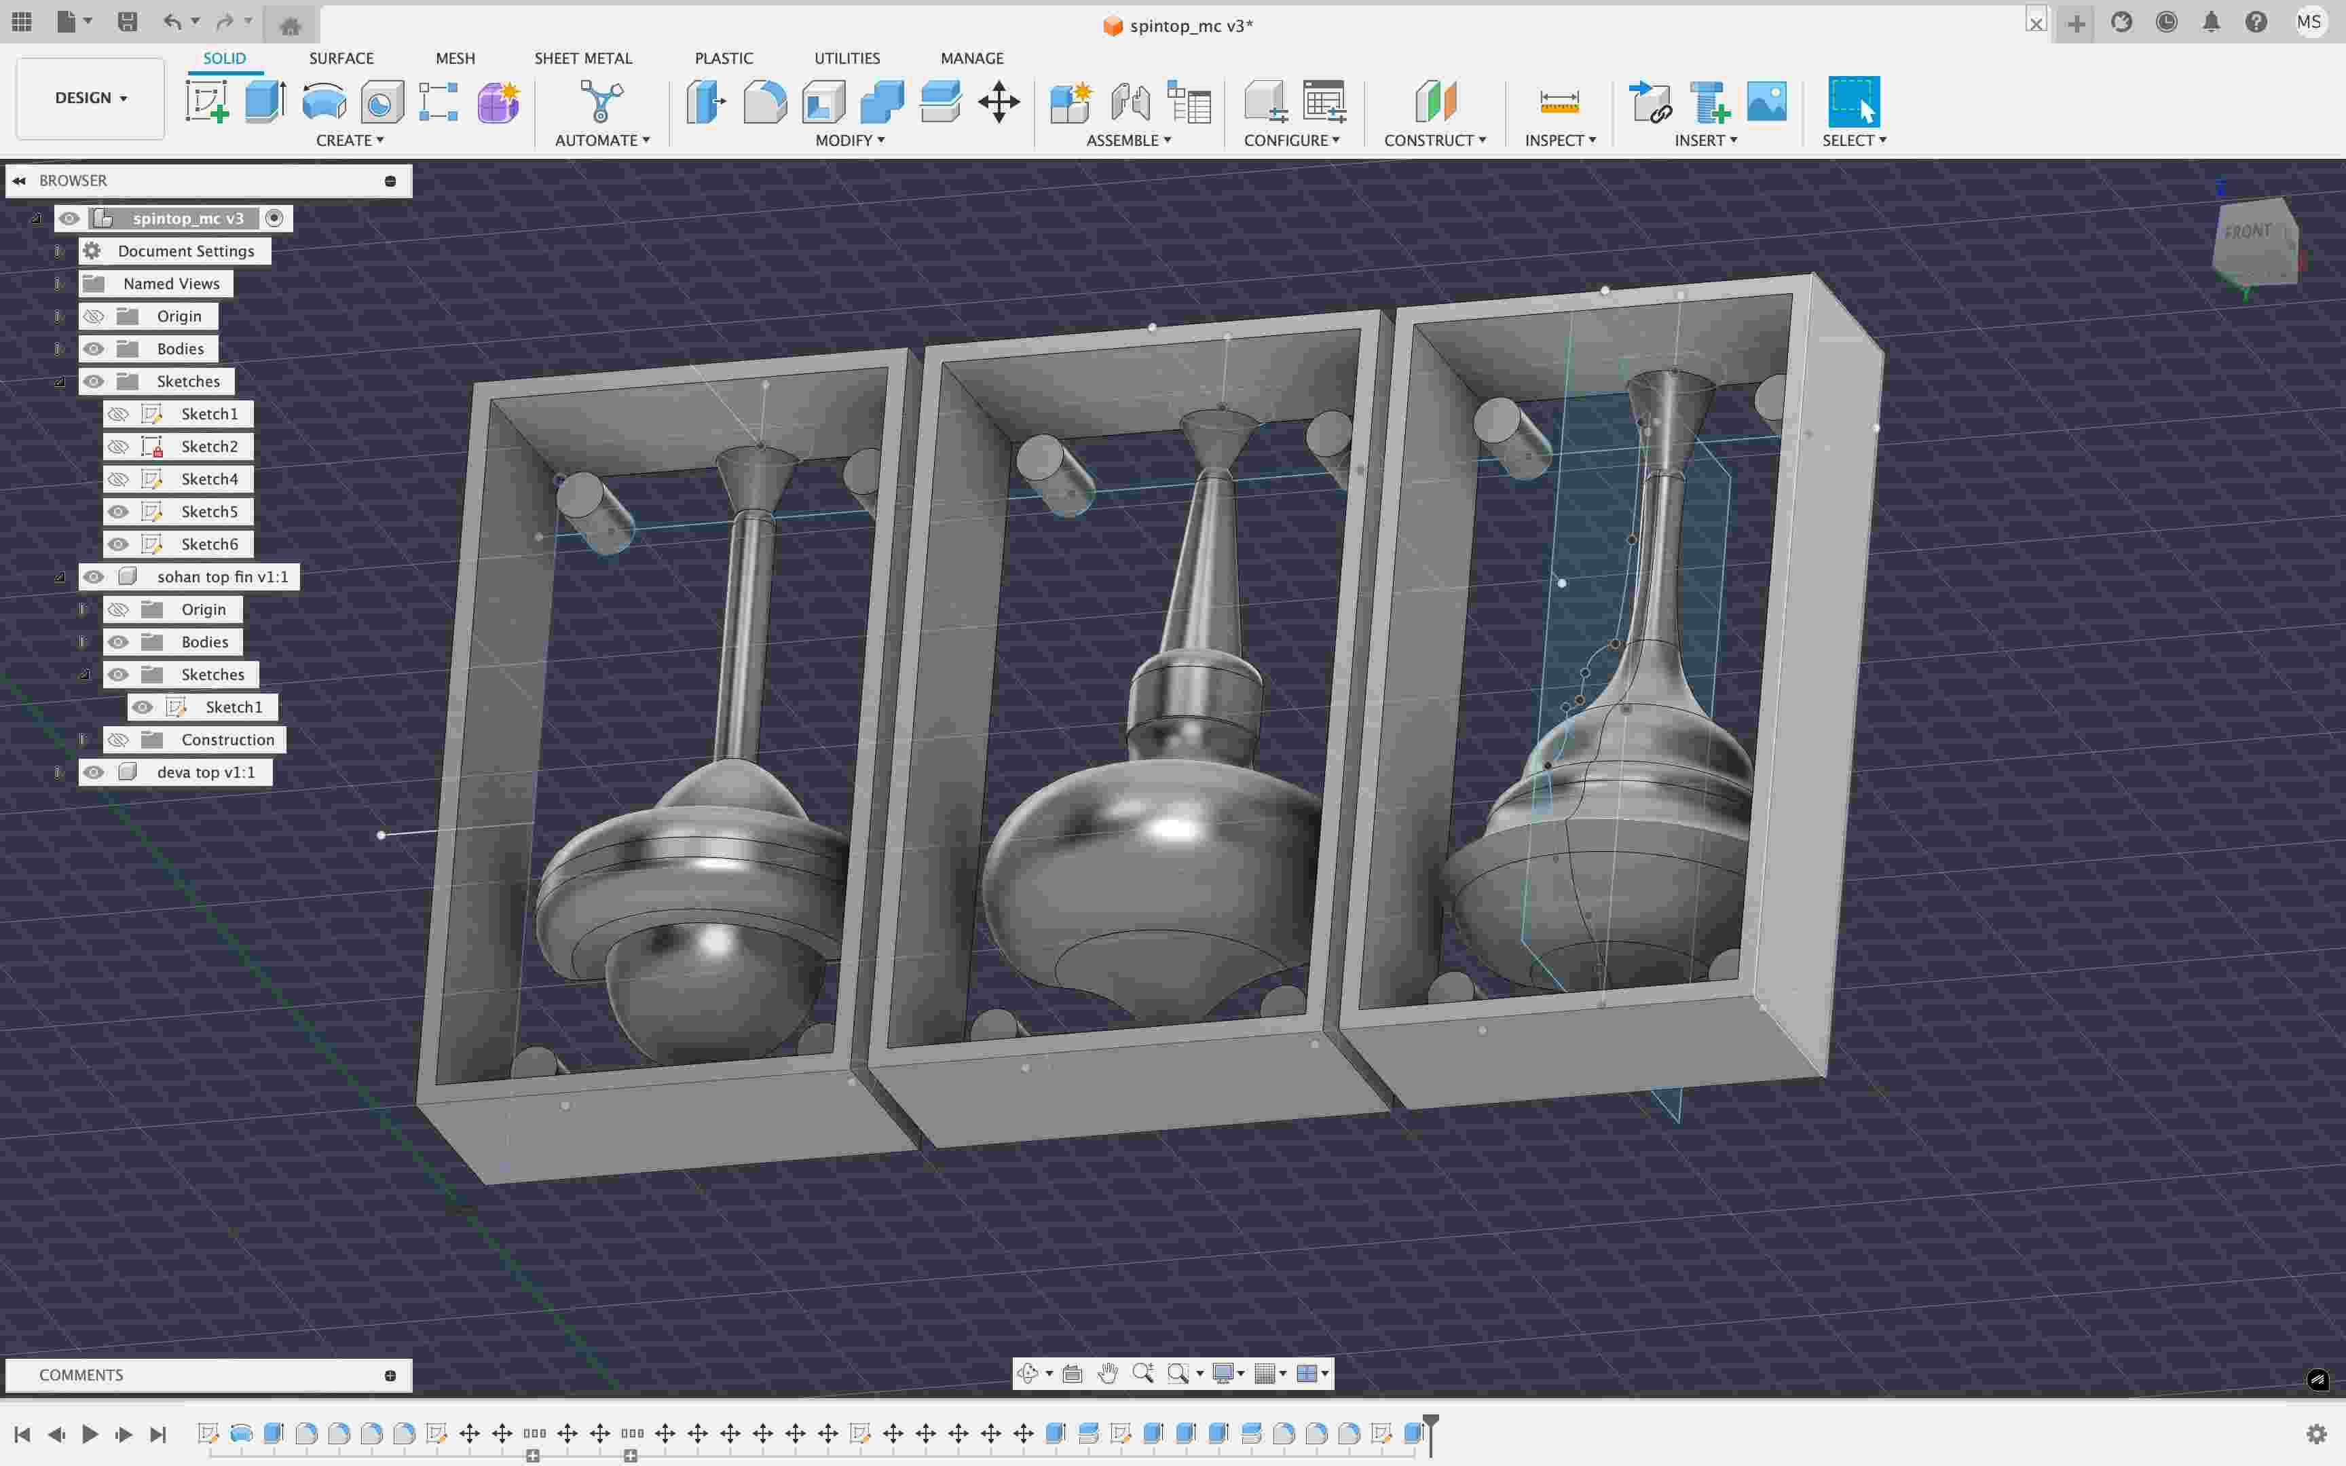The image size is (2346, 1466).
Task: Select the Extrude tool
Action: click(265, 101)
